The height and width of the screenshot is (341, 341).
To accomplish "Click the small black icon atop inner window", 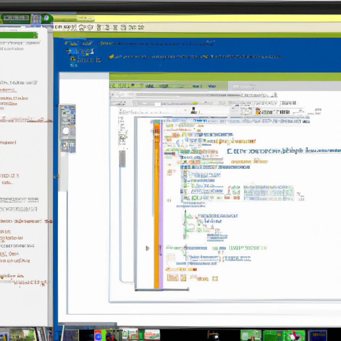I will [193, 110].
